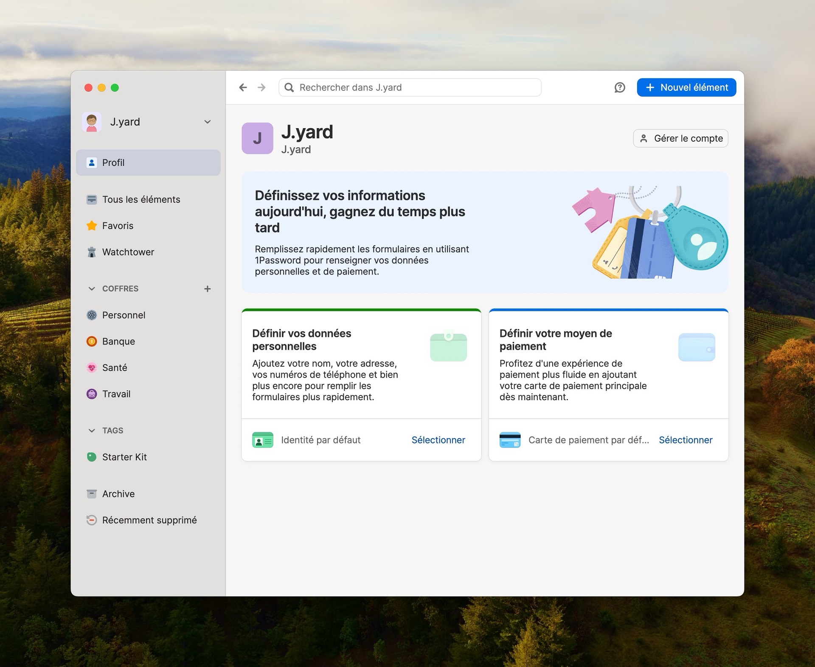Image resolution: width=815 pixels, height=667 pixels.
Task: Click the Tous les éléments icon
Action: click(92, 199)
